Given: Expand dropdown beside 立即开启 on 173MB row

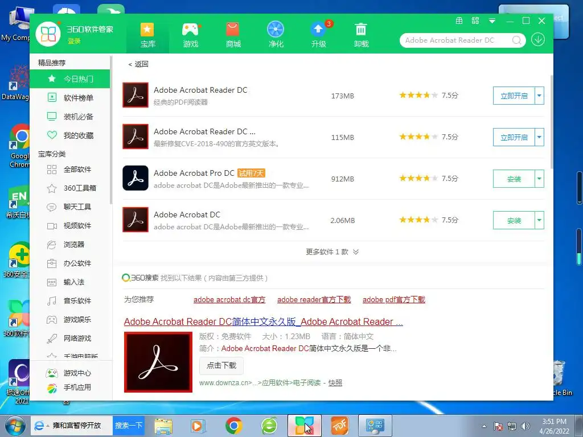Looking at the screenshot, I should tap(539, 96).
